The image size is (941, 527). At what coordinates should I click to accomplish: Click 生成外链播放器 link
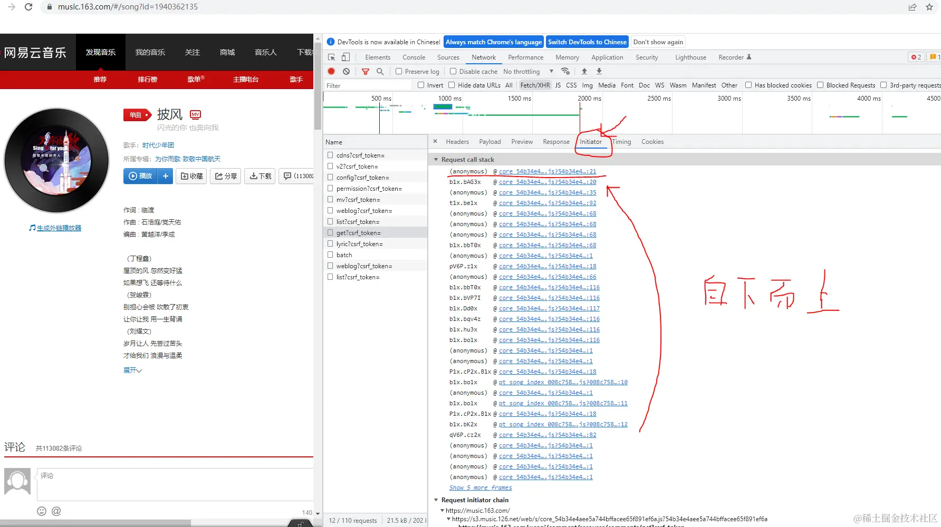(59, 228)
